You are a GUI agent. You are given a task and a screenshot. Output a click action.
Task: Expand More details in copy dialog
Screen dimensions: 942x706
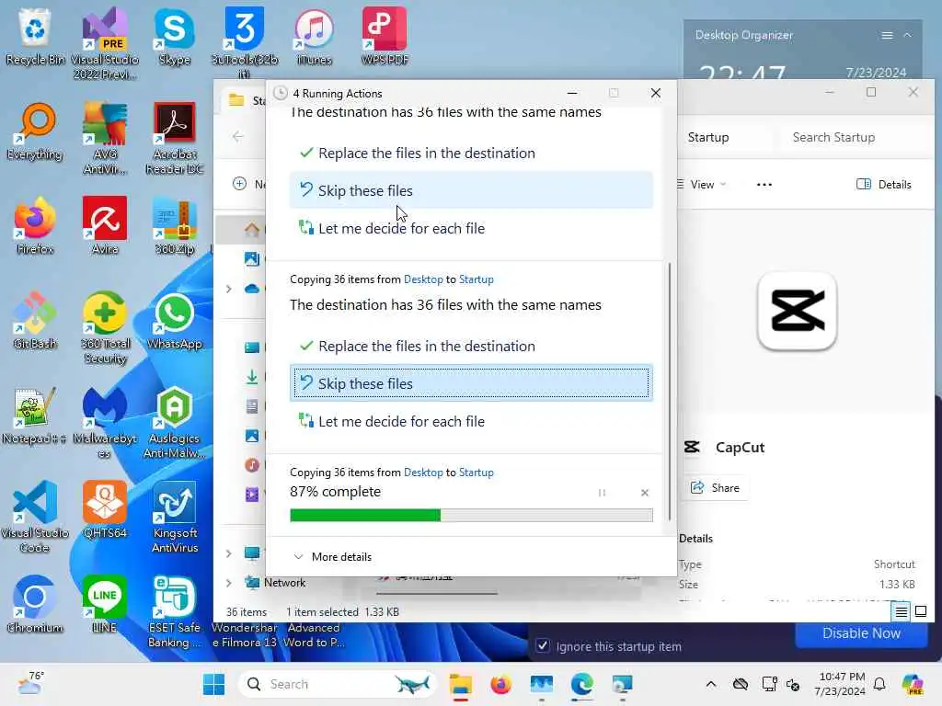tap(333, 557)
